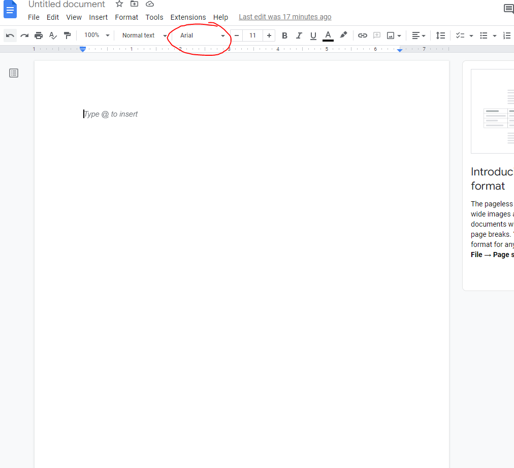
Task: Click the numbered list icon
Action: tap(507, 35)
